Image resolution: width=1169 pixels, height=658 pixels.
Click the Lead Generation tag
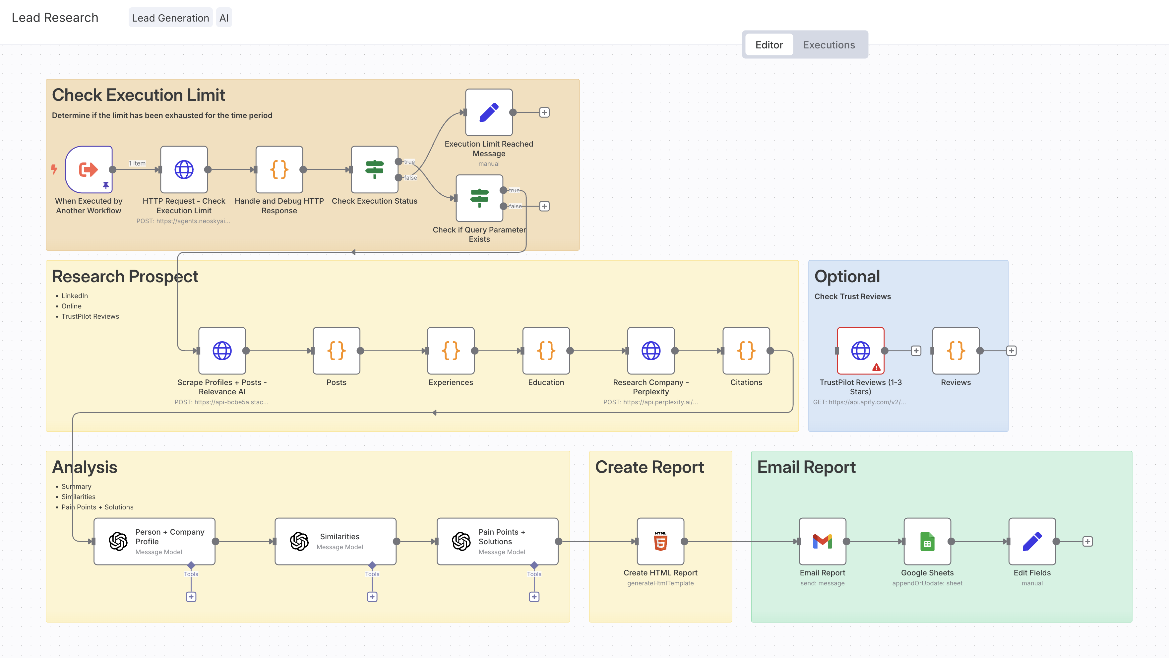click(x=170, y=18)
